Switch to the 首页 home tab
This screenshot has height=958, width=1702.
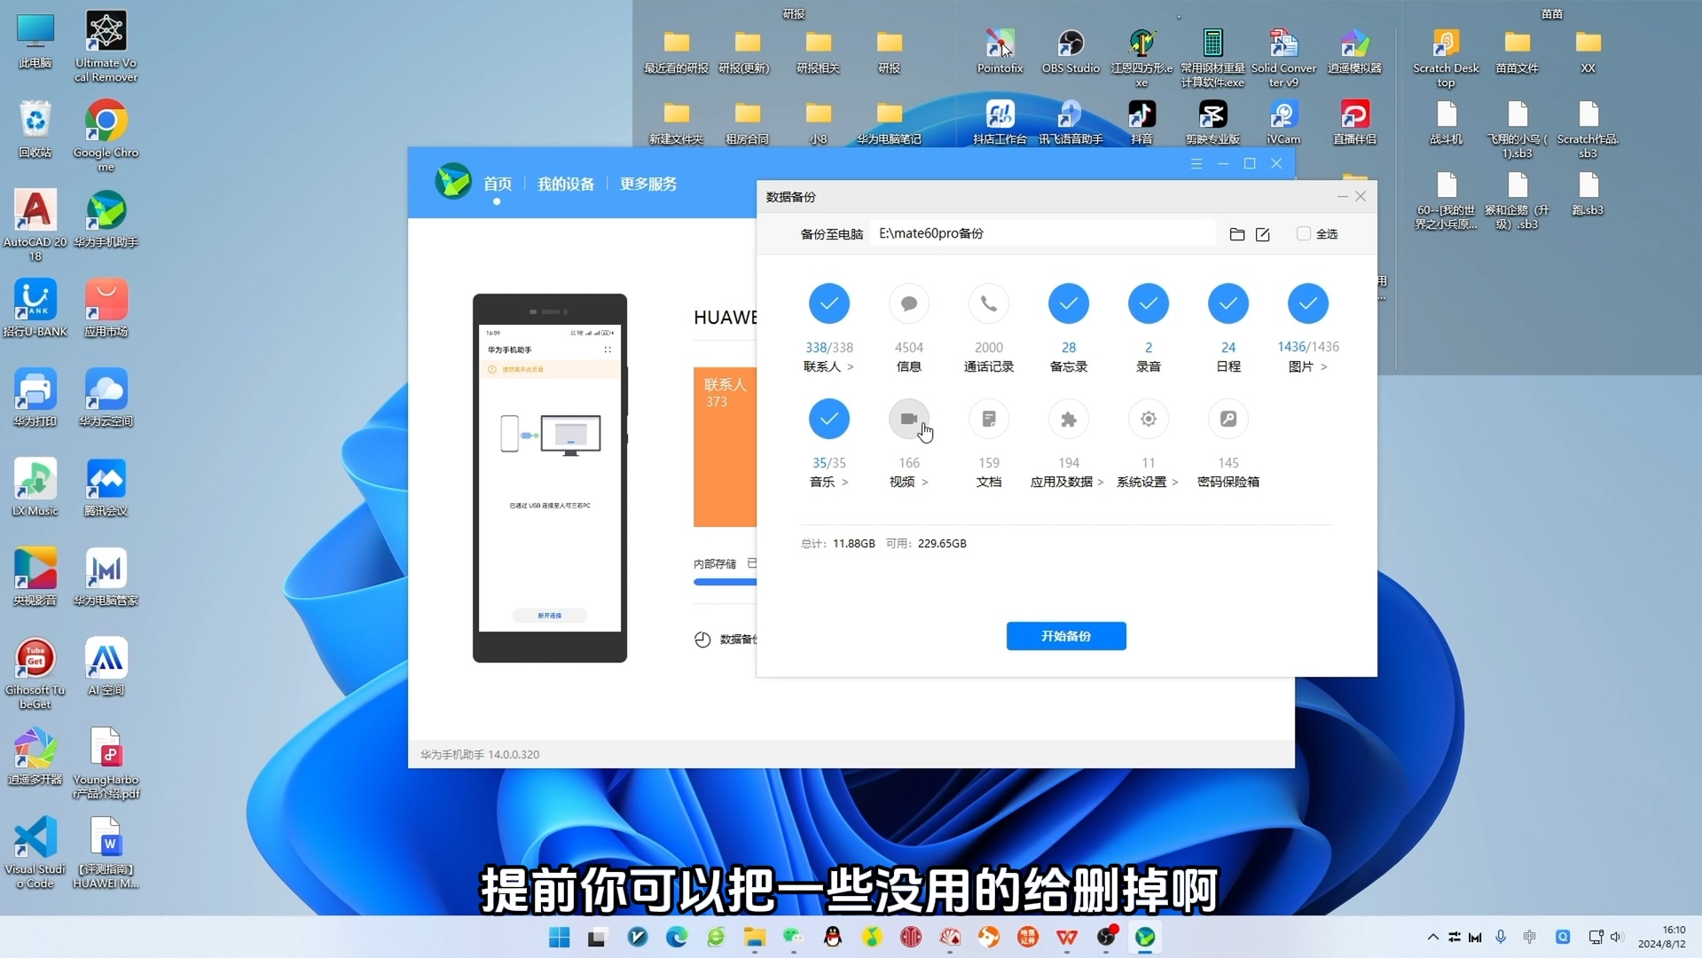[x=498, y=184]
